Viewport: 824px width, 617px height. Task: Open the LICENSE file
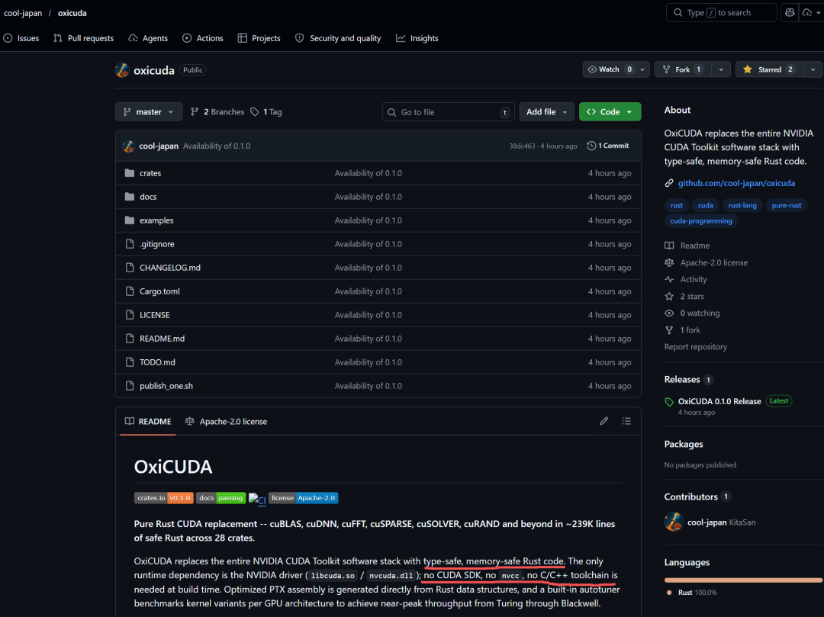tap(154, 315)
